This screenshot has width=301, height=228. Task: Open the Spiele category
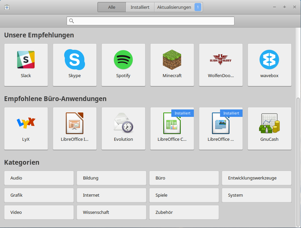point(184,195)
